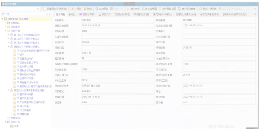Click the 显示甘特图 view button
This screenshot has width=259, height=129.
pos(149,9)
